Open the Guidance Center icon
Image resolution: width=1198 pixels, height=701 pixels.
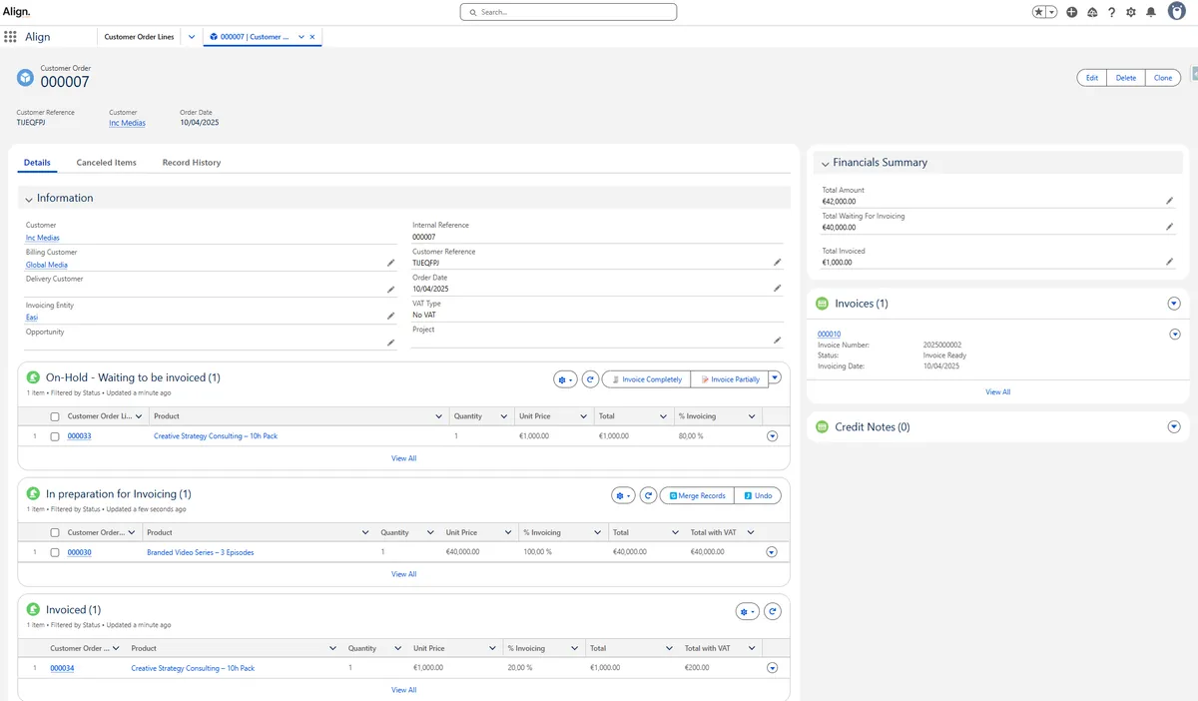(x=1091, y=12)
